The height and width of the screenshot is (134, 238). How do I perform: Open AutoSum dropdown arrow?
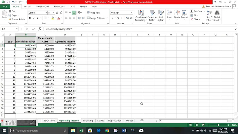point(205,11)
